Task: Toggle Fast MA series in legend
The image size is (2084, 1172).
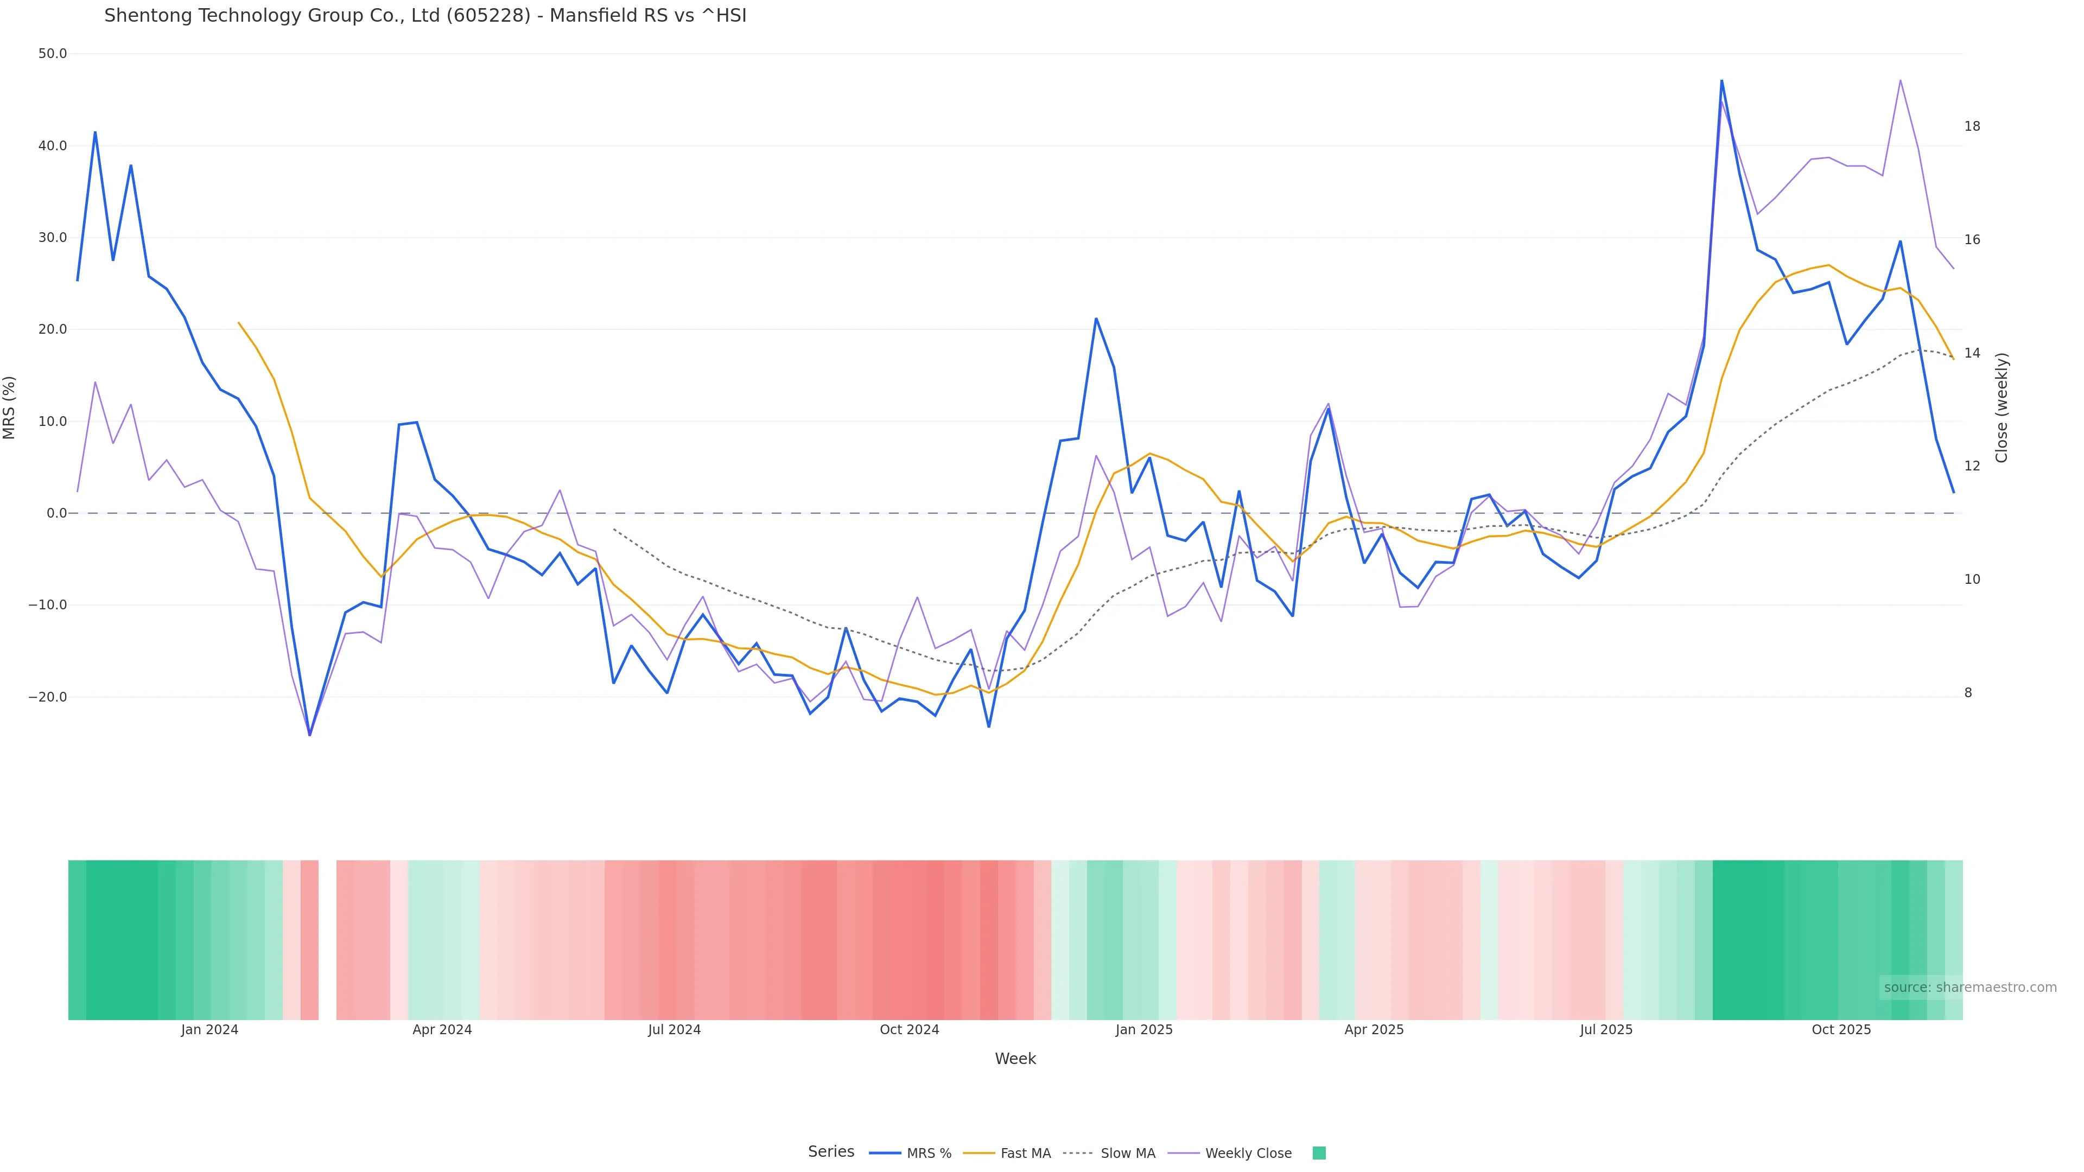Action: click(1025, 1154)
